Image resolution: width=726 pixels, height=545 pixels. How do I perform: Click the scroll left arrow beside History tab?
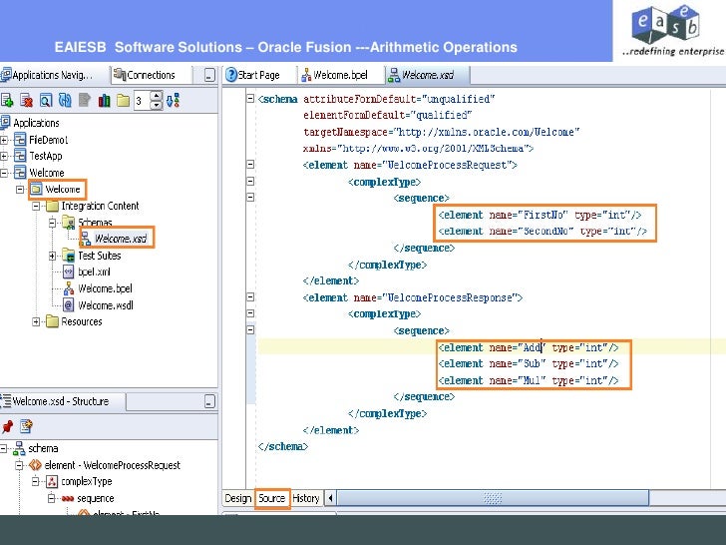click(x=330, y=498)
